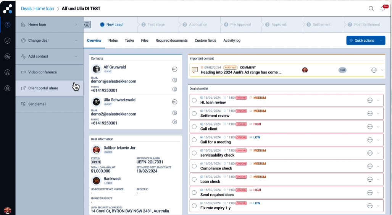Open the Activity log tab
The image size is (392, 215).
232,41
